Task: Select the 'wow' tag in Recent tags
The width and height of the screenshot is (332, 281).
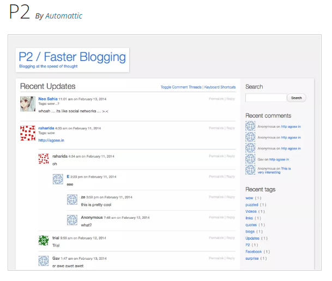Action: click(x=249, y=198)
